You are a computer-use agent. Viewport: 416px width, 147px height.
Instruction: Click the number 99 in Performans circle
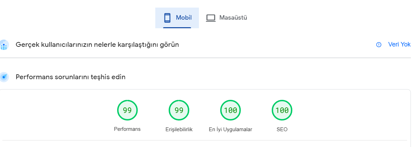(127, 110)
